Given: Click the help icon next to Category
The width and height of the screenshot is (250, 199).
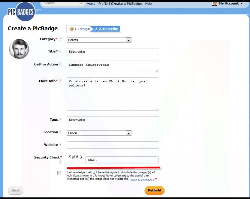Looking at the screenshot, I should point(61,39).
